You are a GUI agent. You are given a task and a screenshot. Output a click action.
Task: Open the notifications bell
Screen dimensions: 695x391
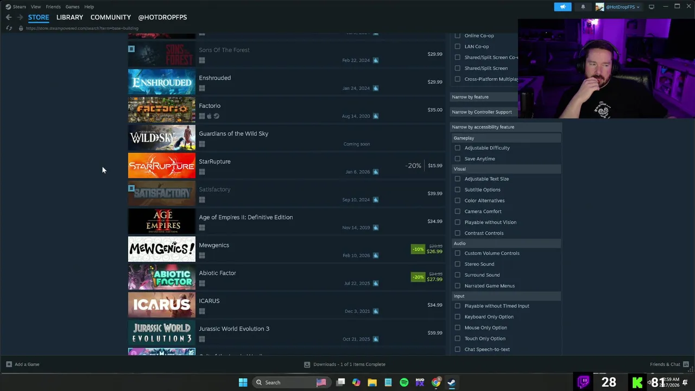583,7
